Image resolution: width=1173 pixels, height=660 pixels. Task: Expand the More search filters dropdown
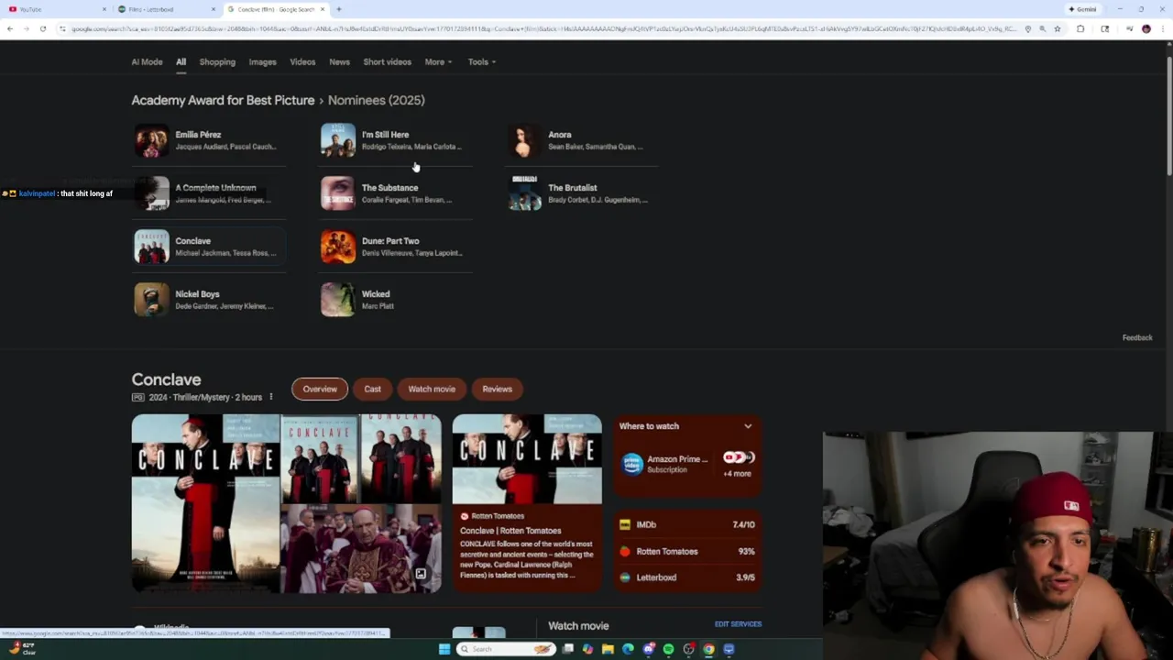pos(438,62)
